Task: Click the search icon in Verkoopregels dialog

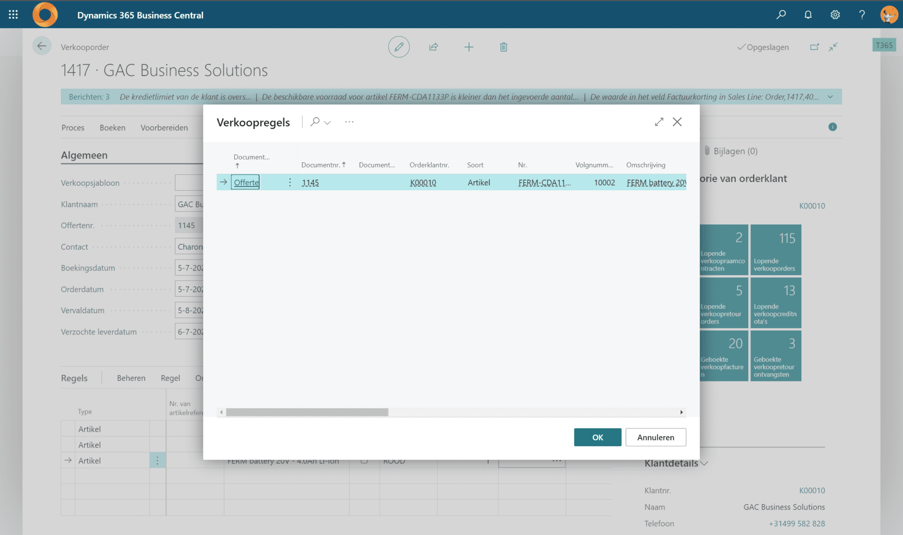Action: click(315, 122)
